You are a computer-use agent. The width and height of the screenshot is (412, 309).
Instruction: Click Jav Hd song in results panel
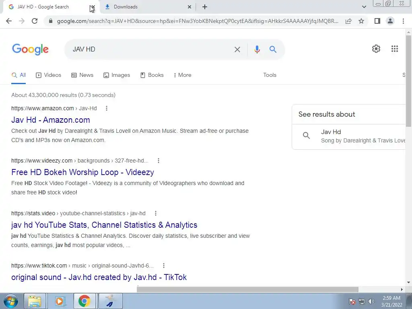[x=350, y=136]
